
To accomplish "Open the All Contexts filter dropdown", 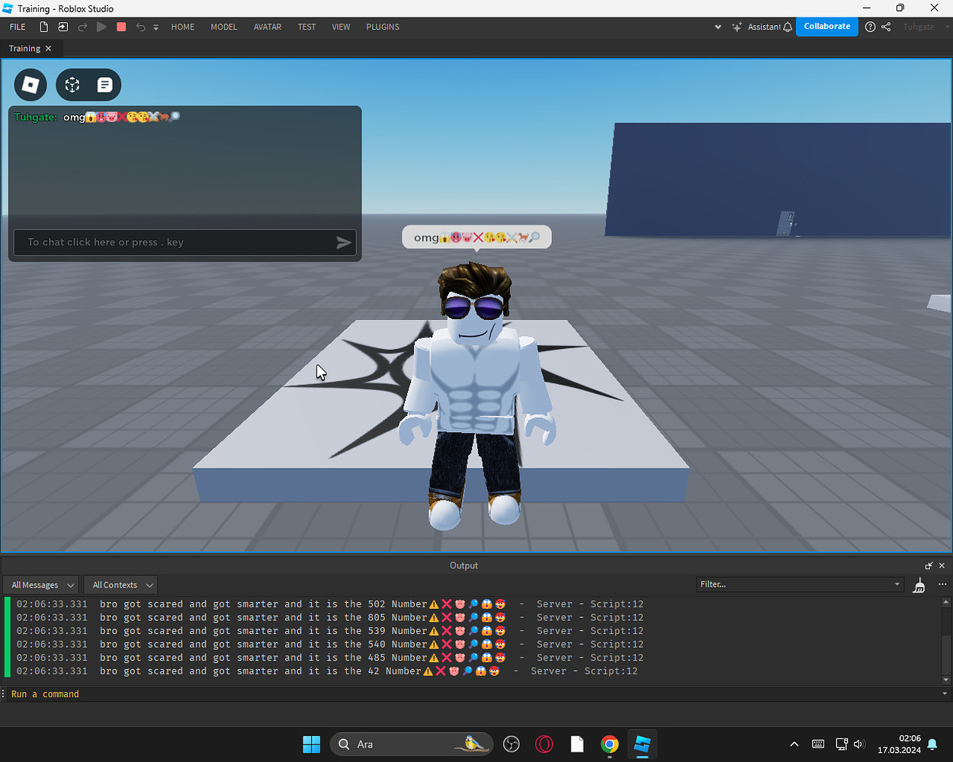I will [x=120, y=584].
